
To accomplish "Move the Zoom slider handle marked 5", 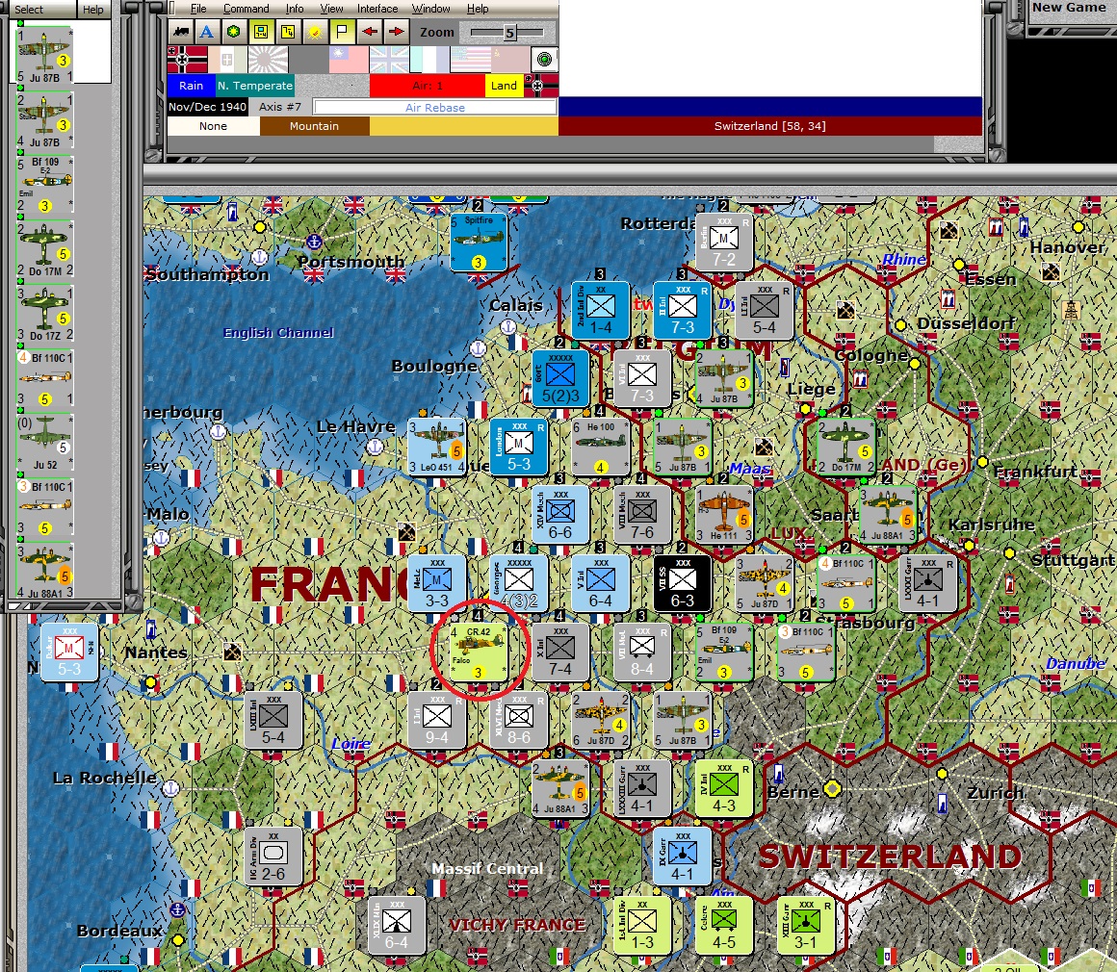I will point(509,33).
